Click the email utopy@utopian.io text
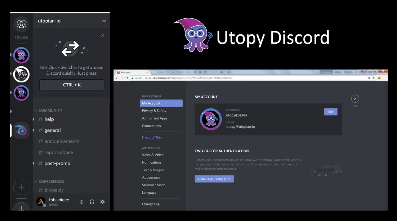Screen dimensions: 397x221 pyautogui.click(x=241, y=126)
